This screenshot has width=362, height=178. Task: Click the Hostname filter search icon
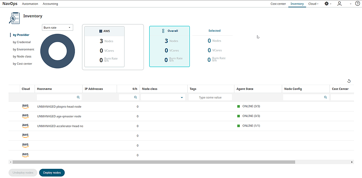click(x=78, y=97)
